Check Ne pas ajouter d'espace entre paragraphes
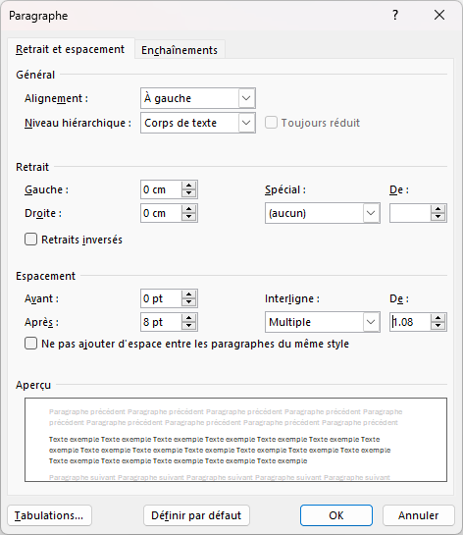 [x=30, y=344]
